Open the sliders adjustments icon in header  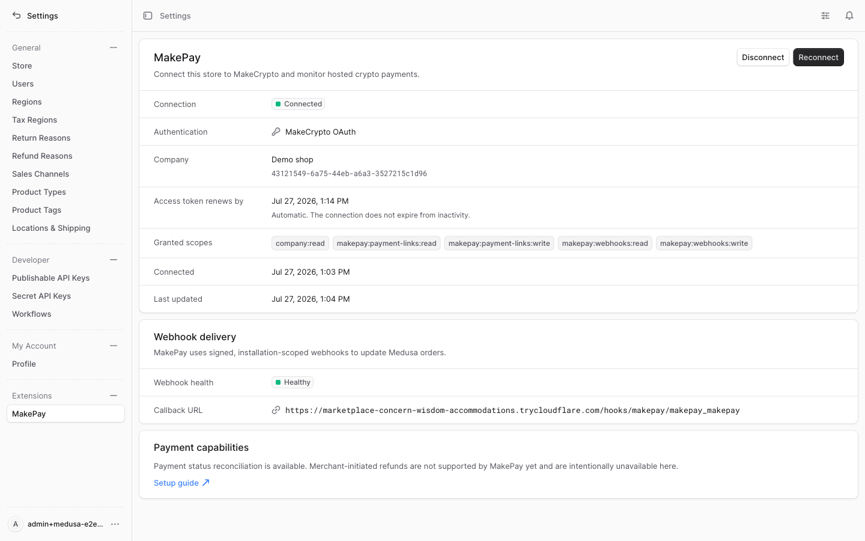point(825,16)
